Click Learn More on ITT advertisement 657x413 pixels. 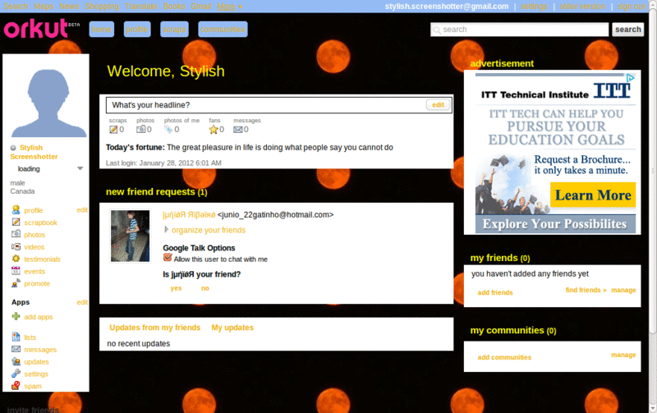click(593, 195)
